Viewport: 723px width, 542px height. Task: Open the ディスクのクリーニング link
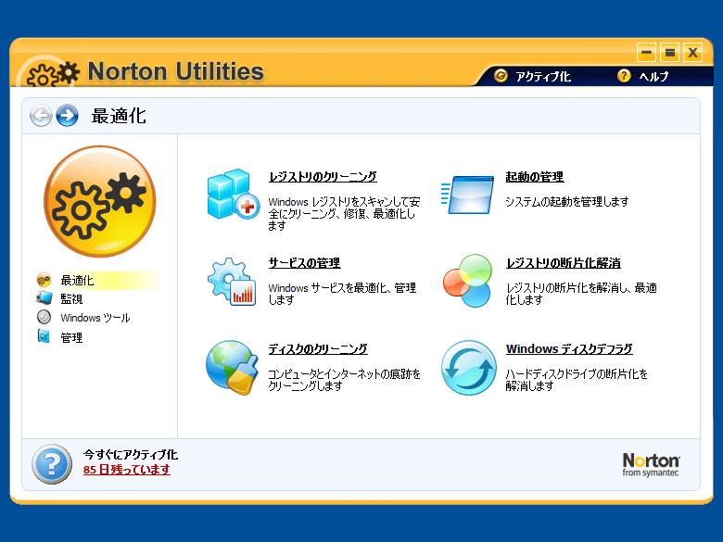coord(318,349)
